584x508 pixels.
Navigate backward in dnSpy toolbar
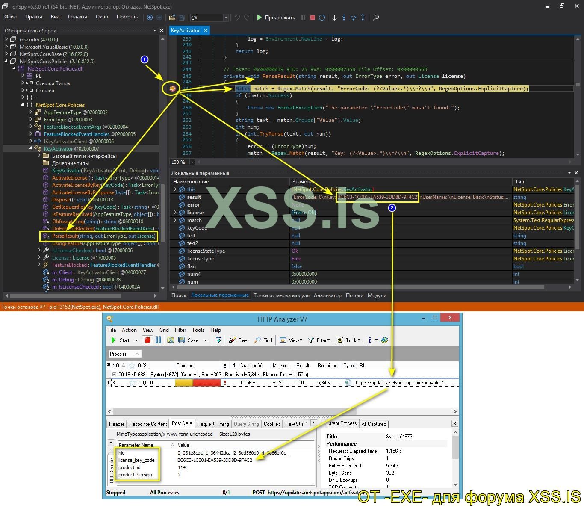tap(150, 18)
